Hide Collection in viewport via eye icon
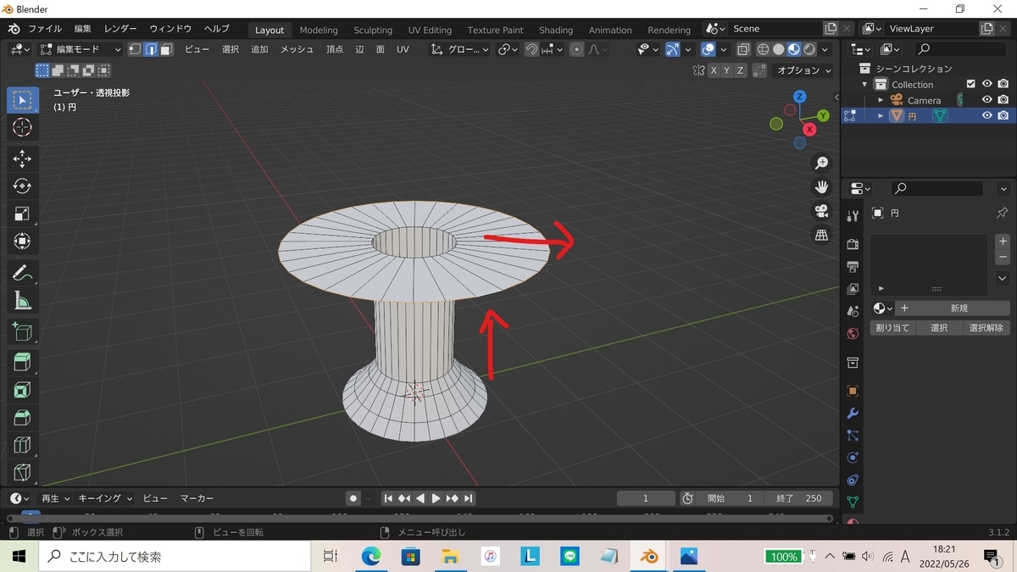This screenshot has width=1017, height=572. pos(986,84)
